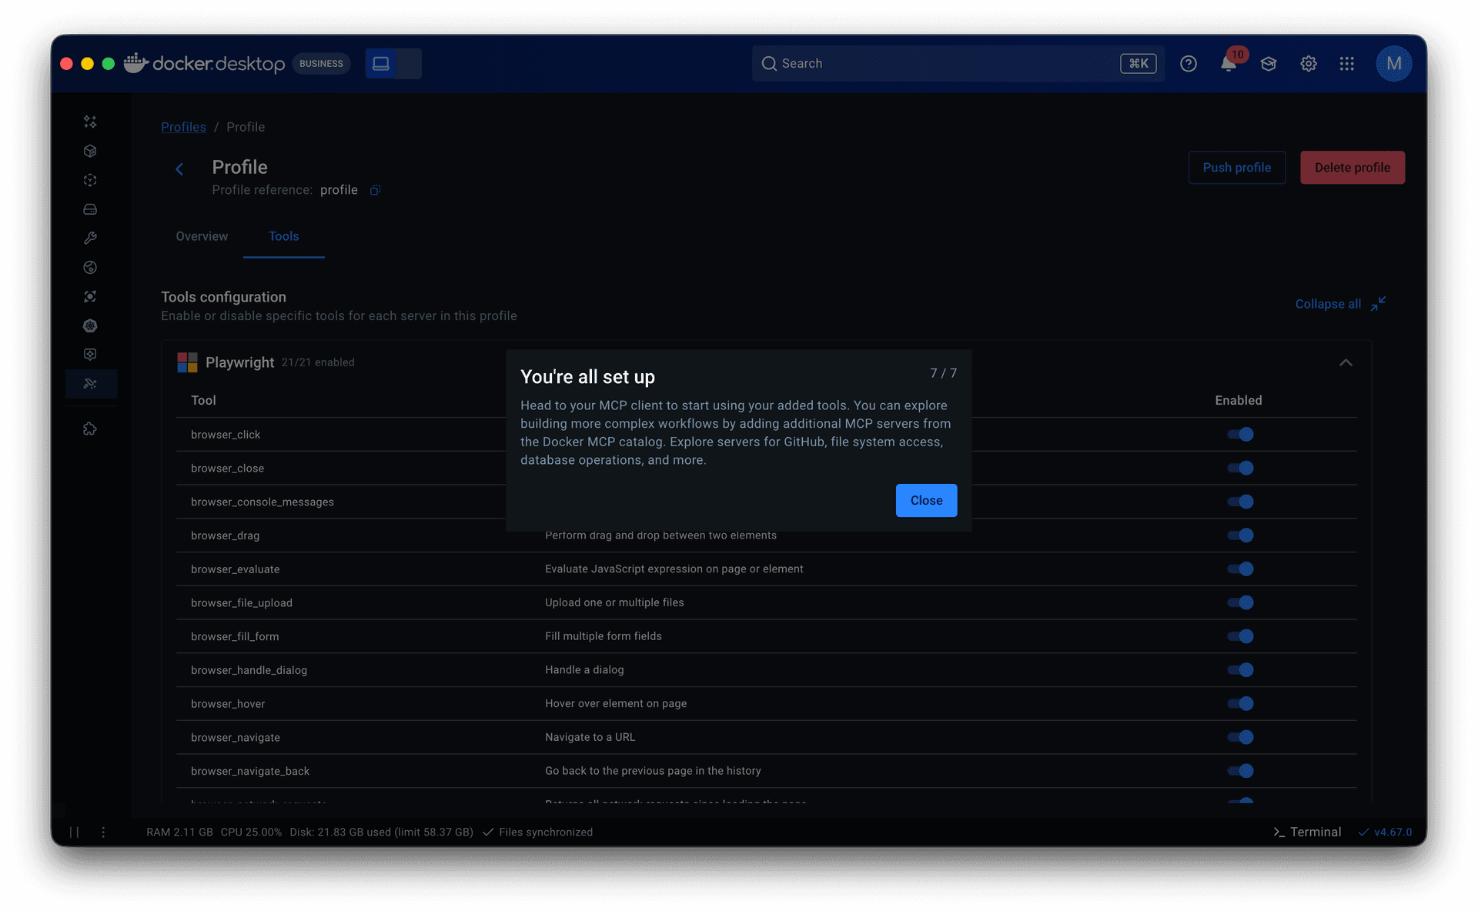Screen dimensions: 1478x914
Task: Open the apps grid menu
Action: coord(1346,64)
